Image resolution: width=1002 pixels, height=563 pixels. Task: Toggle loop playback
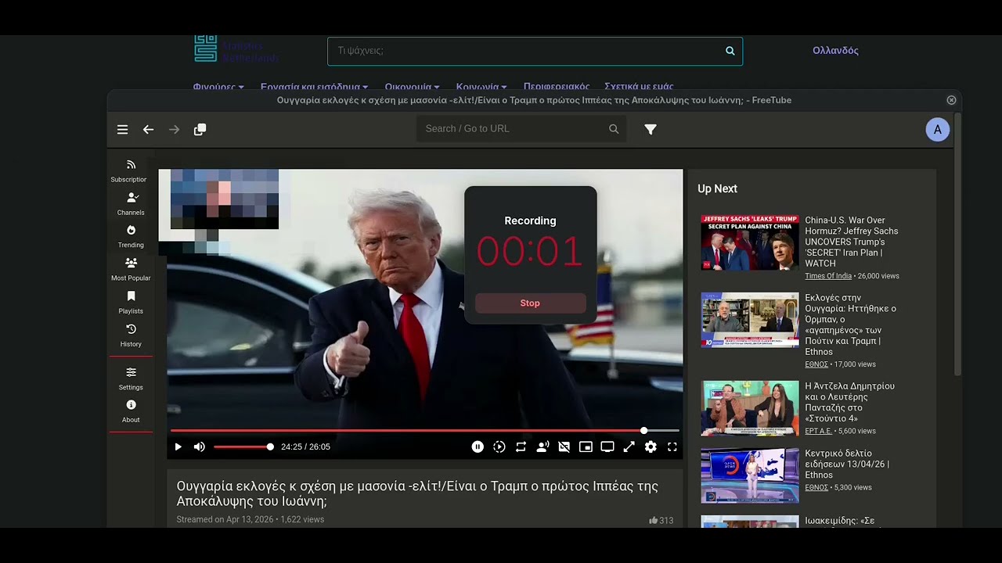pos(521,447)
